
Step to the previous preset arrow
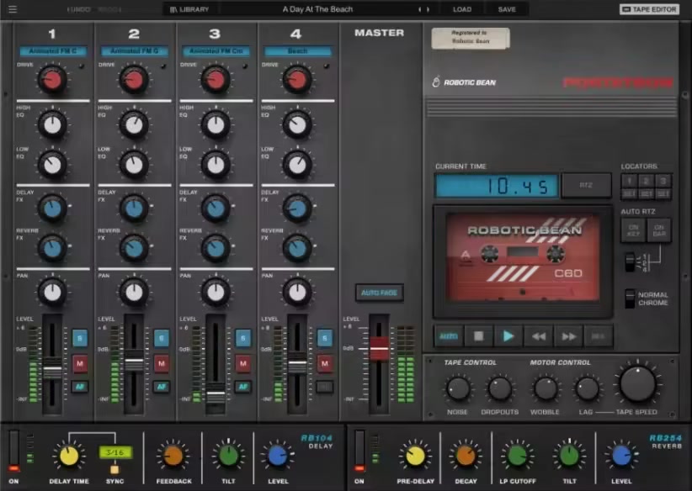[x=420, y=9]
